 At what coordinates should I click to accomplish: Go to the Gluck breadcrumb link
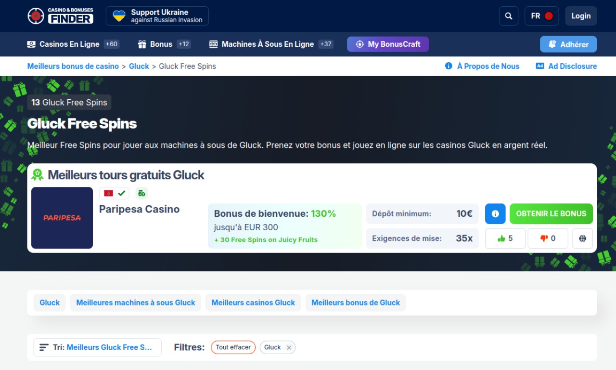(139, 66)
